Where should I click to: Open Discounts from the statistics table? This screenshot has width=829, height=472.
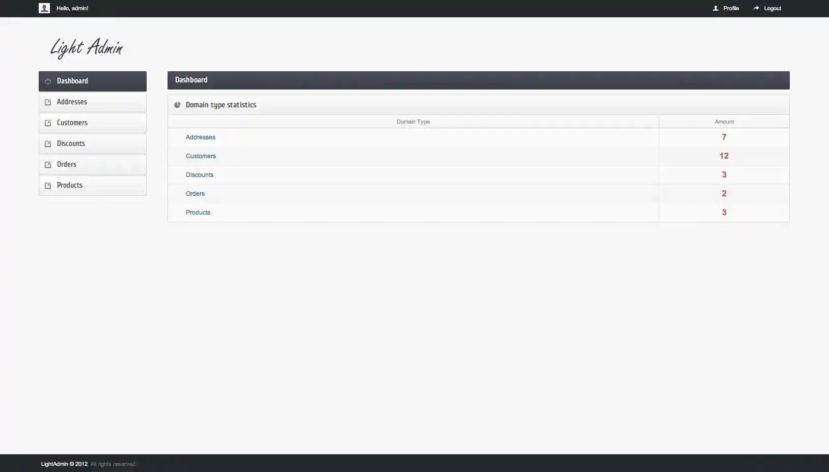(x=200, y=175)
